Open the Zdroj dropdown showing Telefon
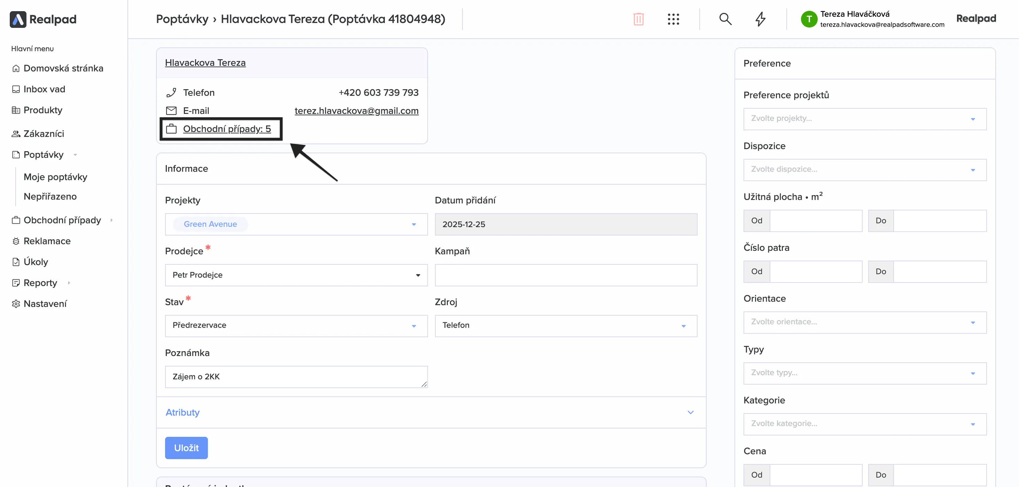This screenshot has width=1019, height=487. tap(566, 326)
